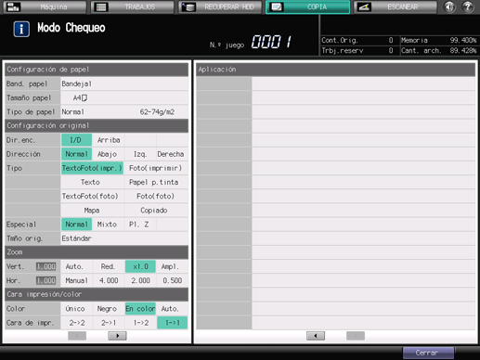This screenshot has height=360, width=480.
Task: Set Dirección to Abajo
Action: pyautogui.click(x=109, y=154)
